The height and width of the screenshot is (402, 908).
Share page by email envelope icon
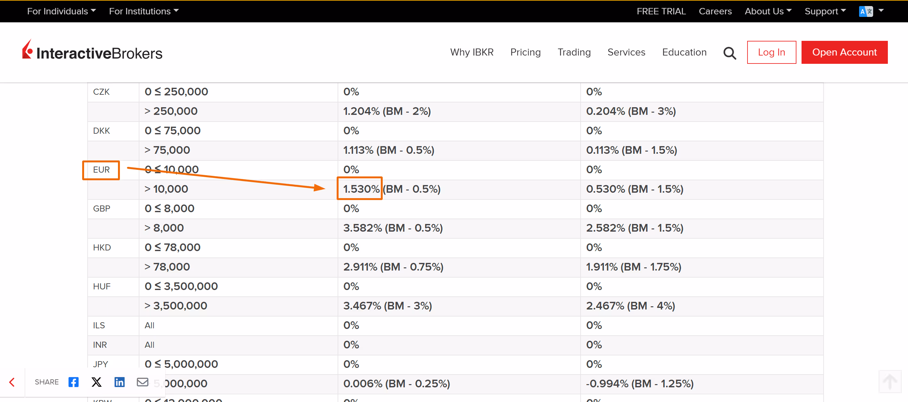(142, 382)
